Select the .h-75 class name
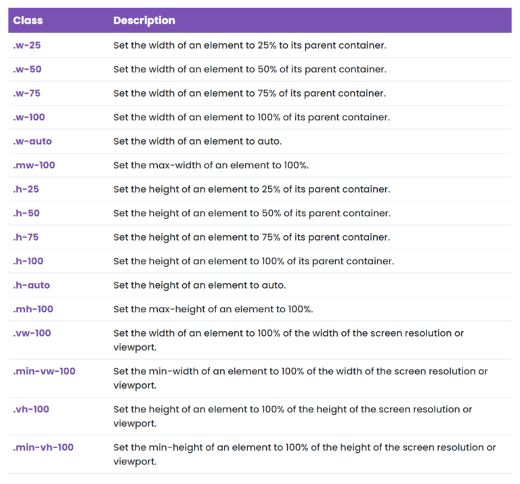 point(26,237)
